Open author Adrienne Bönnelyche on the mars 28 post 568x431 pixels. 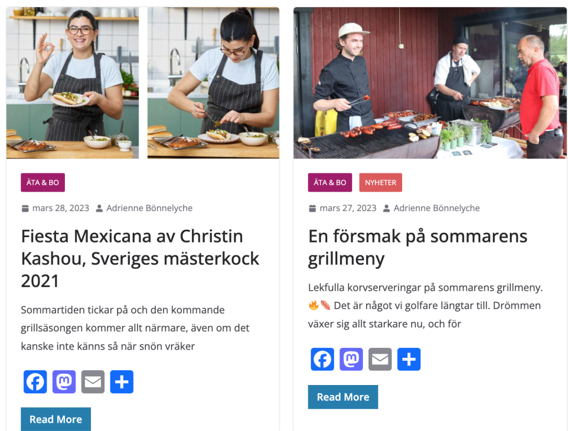[x=149, y=208]
